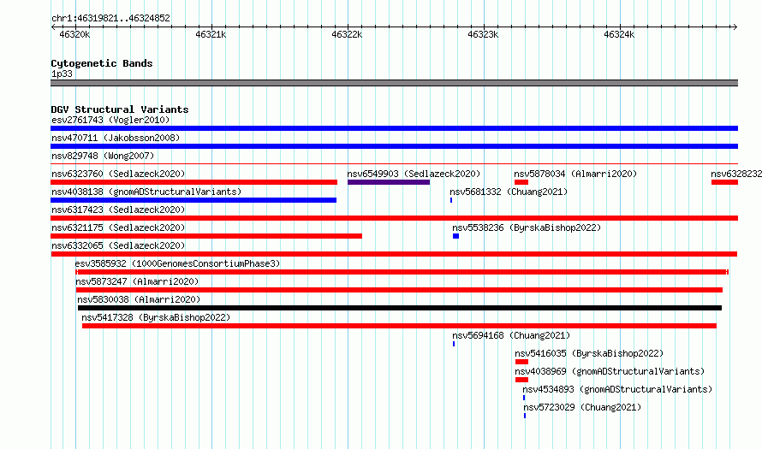Open the nsv4038138 (gnomADStructuralVariants) label

(x=146, y=192)
